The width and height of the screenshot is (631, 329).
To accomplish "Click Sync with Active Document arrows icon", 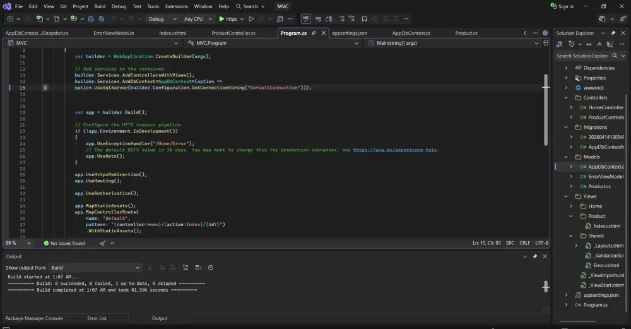I will click(x=589, y=44).
